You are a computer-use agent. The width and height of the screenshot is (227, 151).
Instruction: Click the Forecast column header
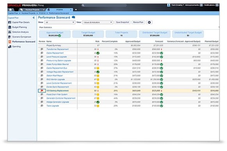coord(159,42)
